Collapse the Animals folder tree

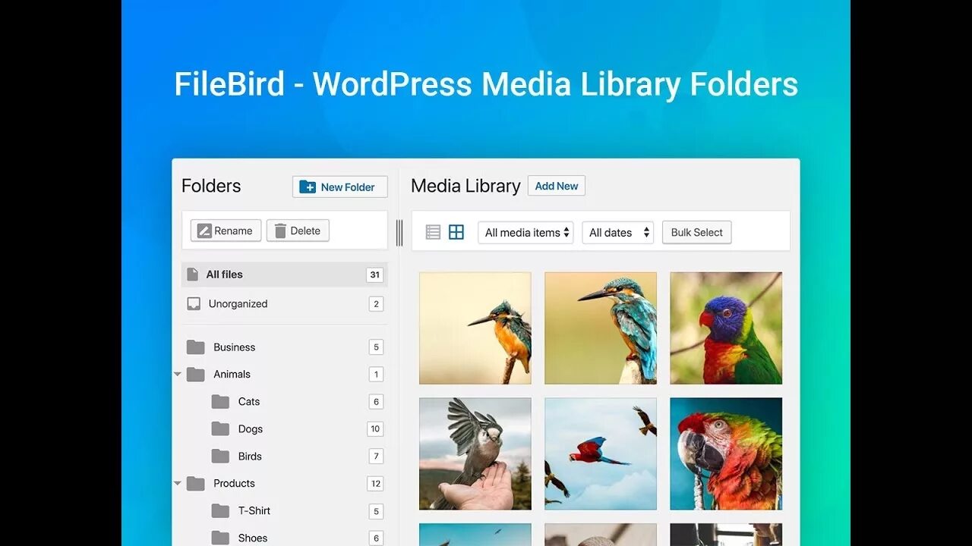point(178,374)
